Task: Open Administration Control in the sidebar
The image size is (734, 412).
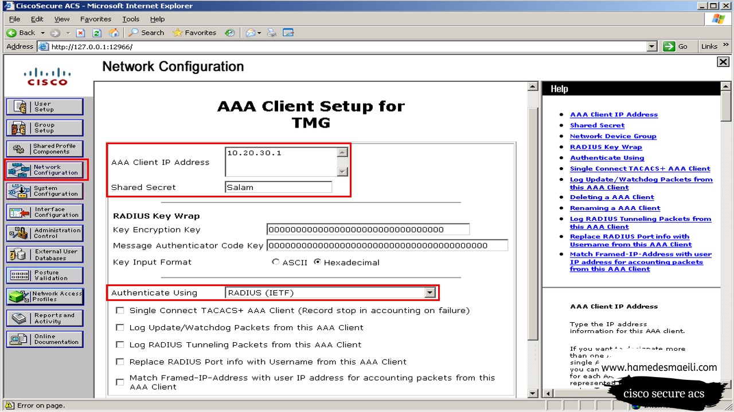Action: pyautogui.click(x=45, y=233)
